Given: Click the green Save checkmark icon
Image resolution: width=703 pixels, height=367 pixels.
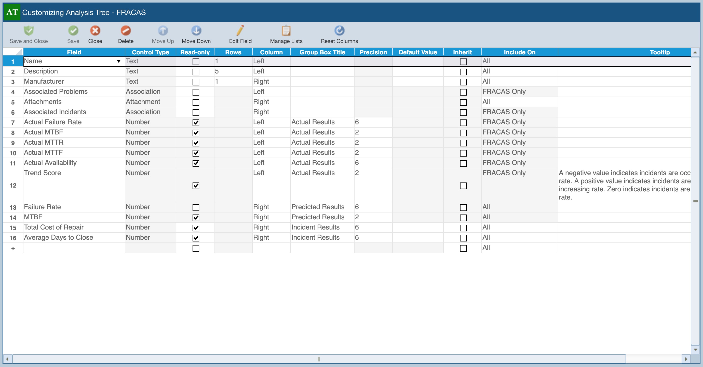Looking at the screenshot, I should (x=73, y=31).
